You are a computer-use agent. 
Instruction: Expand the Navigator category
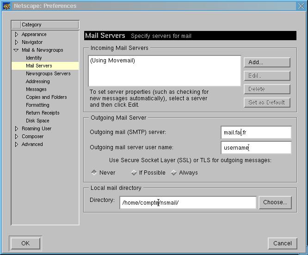[x=17, y=42]
